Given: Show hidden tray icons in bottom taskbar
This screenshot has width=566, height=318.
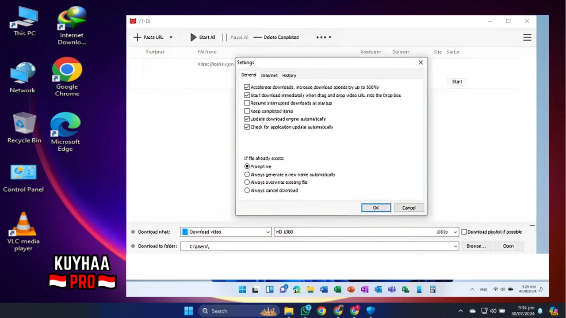Looking at the screenshot, I should [460, 311].
